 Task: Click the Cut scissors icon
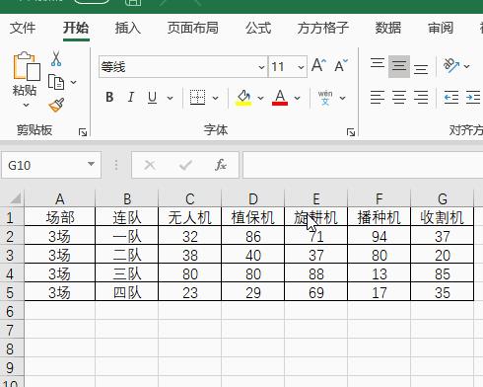click(x=56, y=59)
